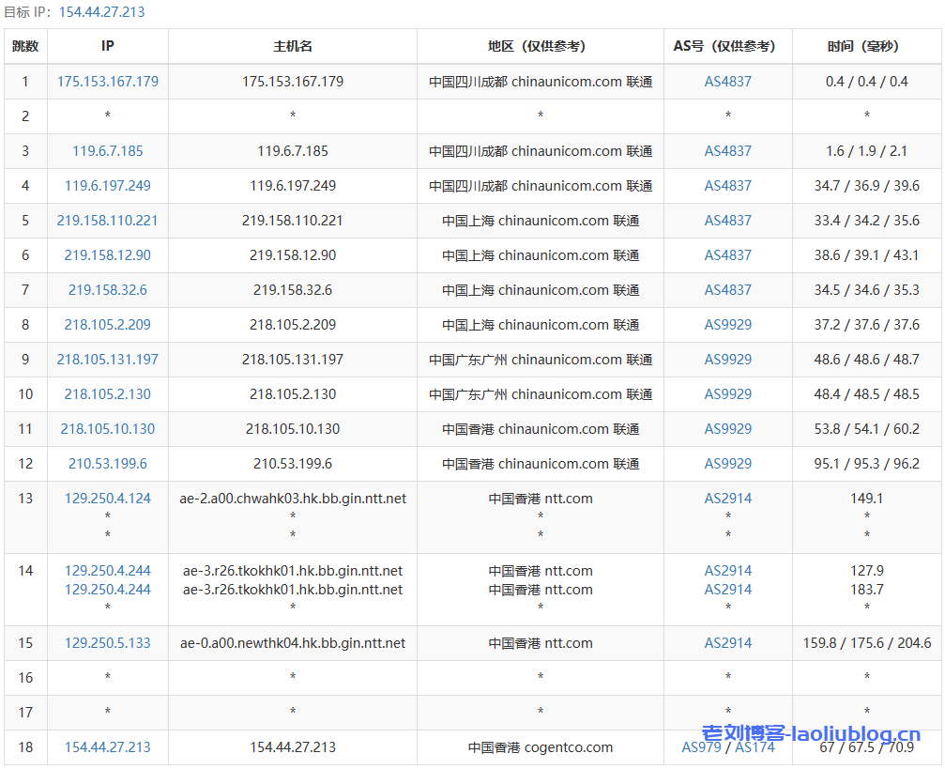Image resolution: width=945 pixels, height=769 pixels.
Task: Open the AS2914 link on hop 15
Action: [x=727, y=643]
